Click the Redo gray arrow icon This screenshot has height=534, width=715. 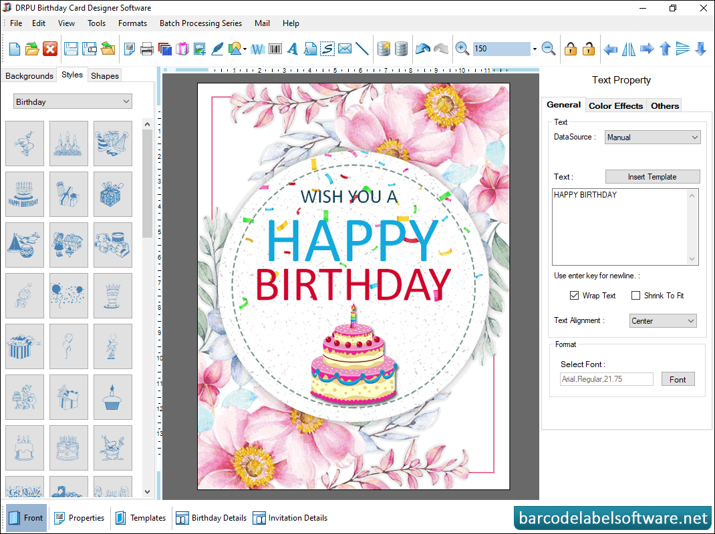(441, 48)
